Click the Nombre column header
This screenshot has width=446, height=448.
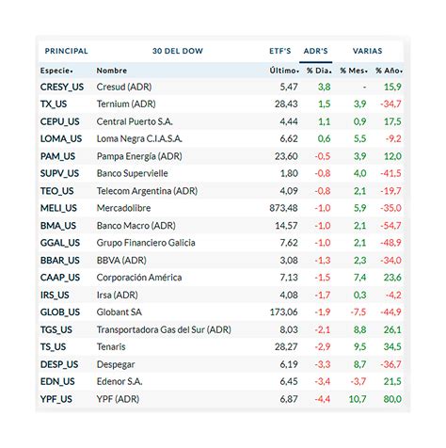[112, 71]
